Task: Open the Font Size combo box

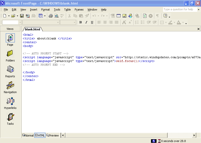Action: pos(68,22)
